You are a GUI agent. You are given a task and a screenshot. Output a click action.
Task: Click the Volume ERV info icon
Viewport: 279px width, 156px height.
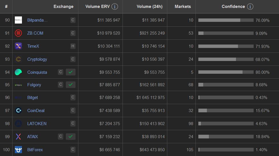coord(115,7)
